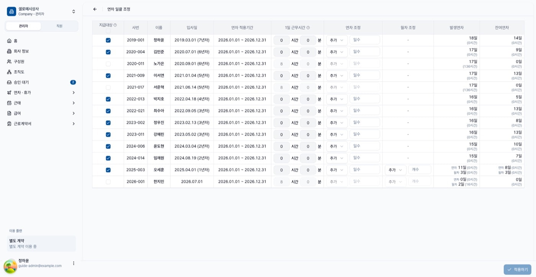536x277 pixels.
Task: Open the 추가 연차 조정 dropdown for 김민준
Action: [x=337, y=52]
